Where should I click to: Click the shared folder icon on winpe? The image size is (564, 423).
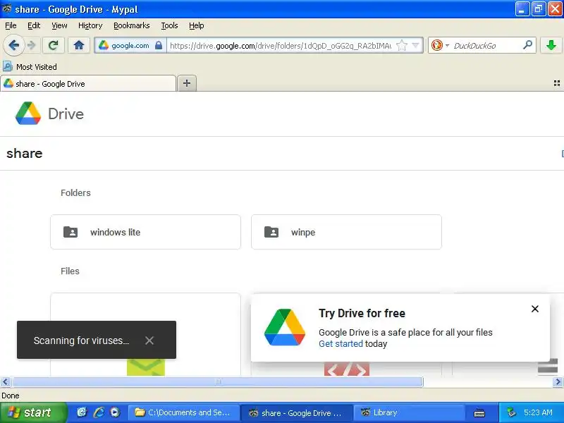click(271, 232)
